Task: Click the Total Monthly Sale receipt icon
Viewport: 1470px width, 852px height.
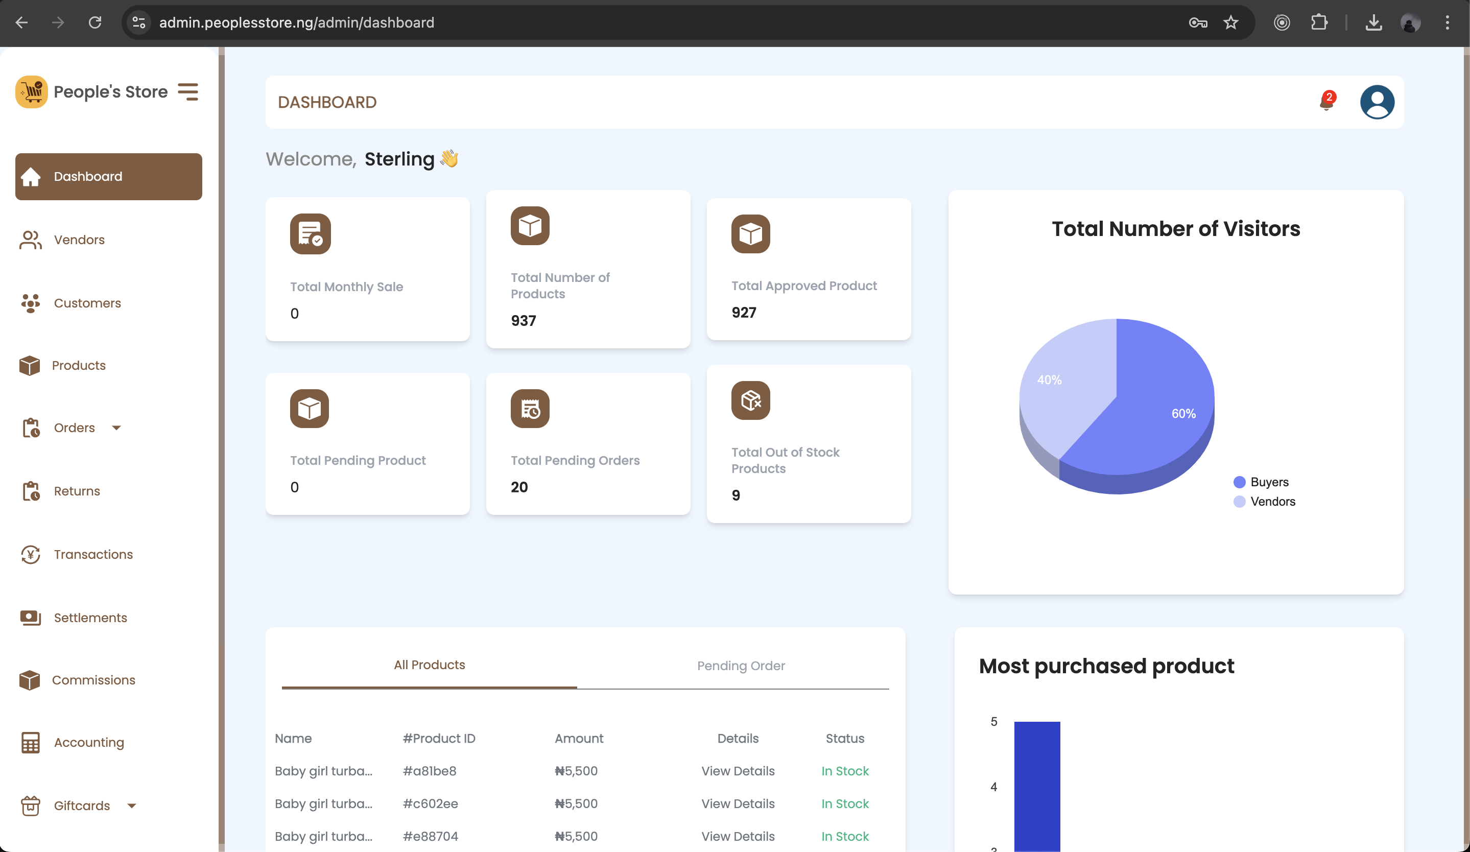Action: coord(311,234)
